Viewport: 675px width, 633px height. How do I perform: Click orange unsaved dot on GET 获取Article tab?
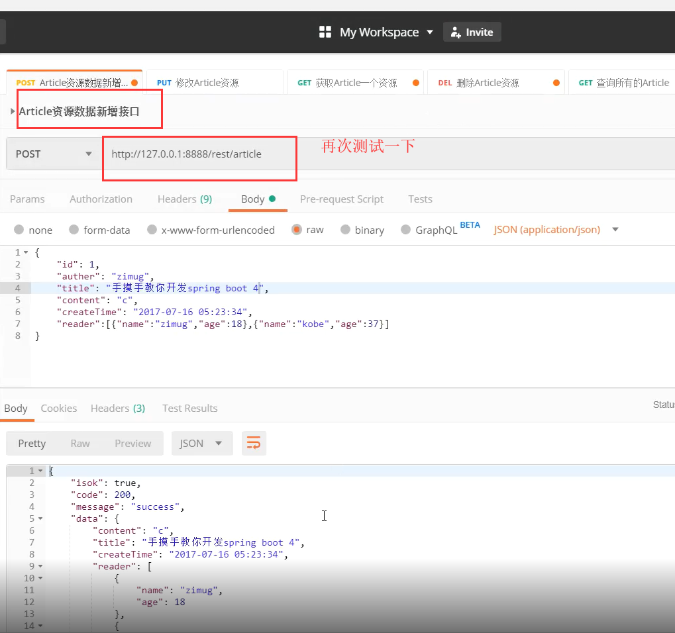click(x=416, y=83)
